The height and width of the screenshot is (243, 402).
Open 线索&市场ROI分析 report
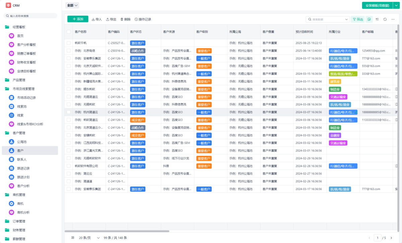(x=30, y=124)
